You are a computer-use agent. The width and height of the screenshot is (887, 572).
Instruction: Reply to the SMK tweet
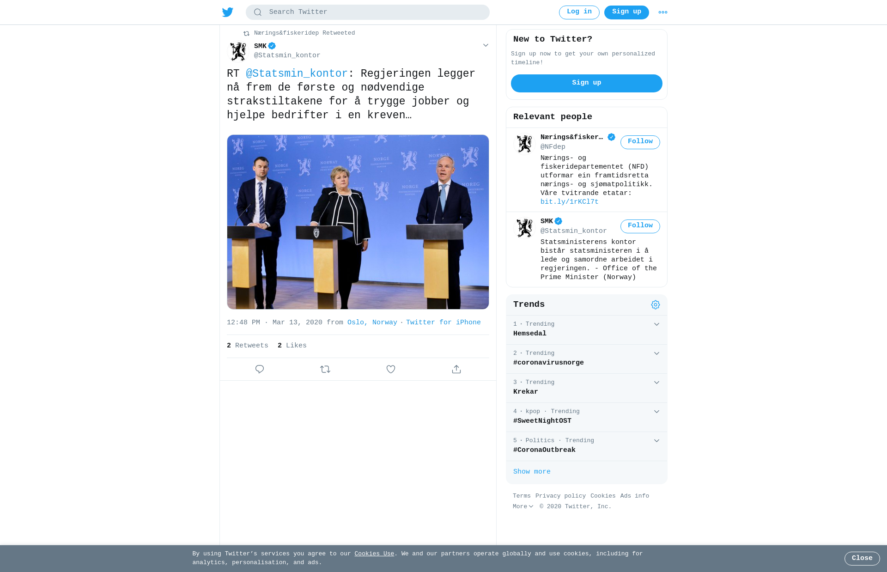(x=260, y=369)
